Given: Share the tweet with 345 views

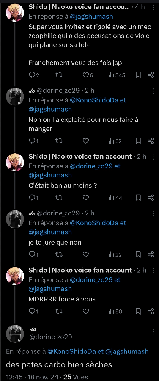Looking at the screenshot, I should coord(151,75).
